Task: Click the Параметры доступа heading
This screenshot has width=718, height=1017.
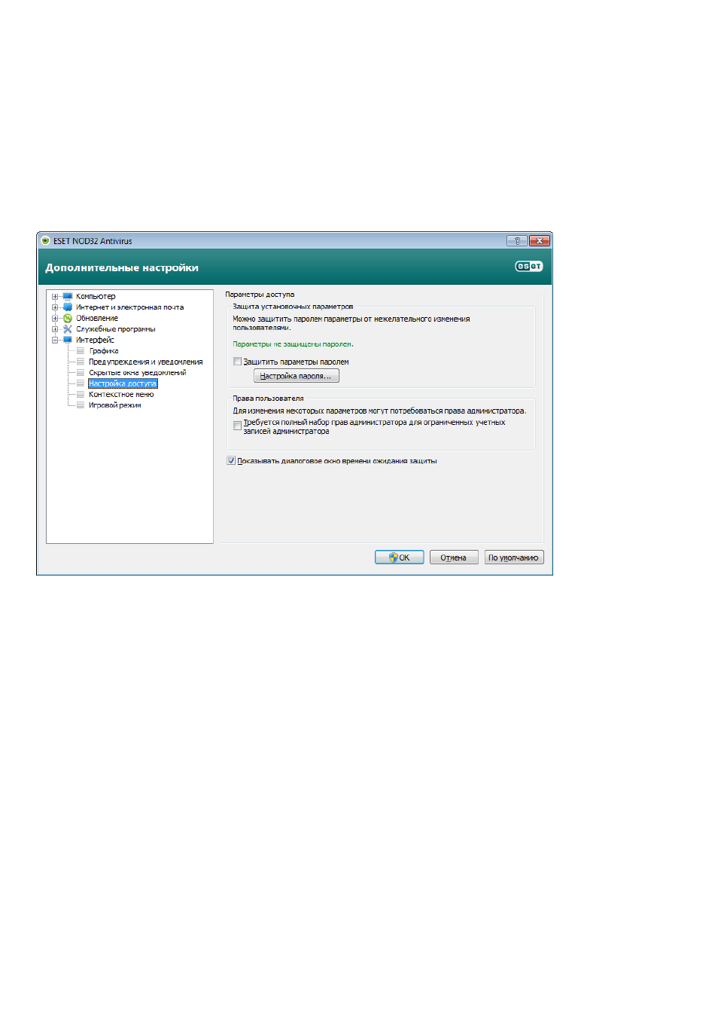Action: point(260,295)
